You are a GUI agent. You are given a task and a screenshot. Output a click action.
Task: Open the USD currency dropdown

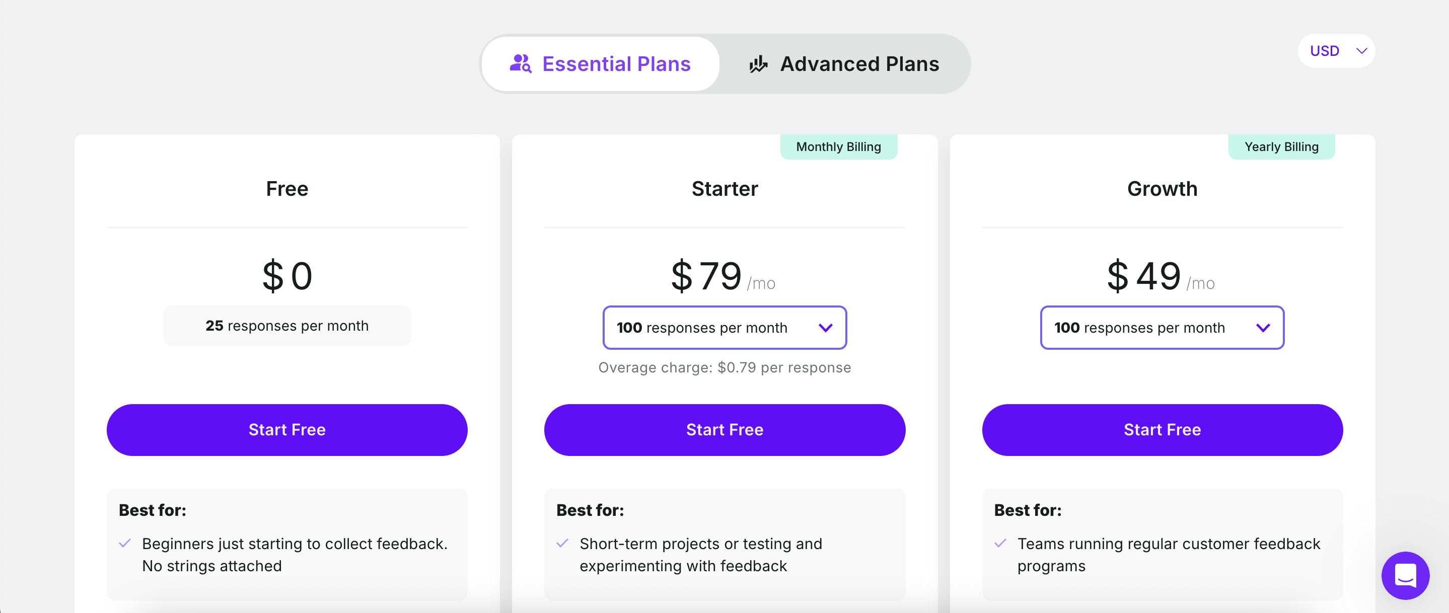(x=1337, y=51)
